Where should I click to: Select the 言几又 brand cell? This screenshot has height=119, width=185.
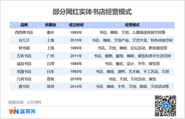point(24,40)
